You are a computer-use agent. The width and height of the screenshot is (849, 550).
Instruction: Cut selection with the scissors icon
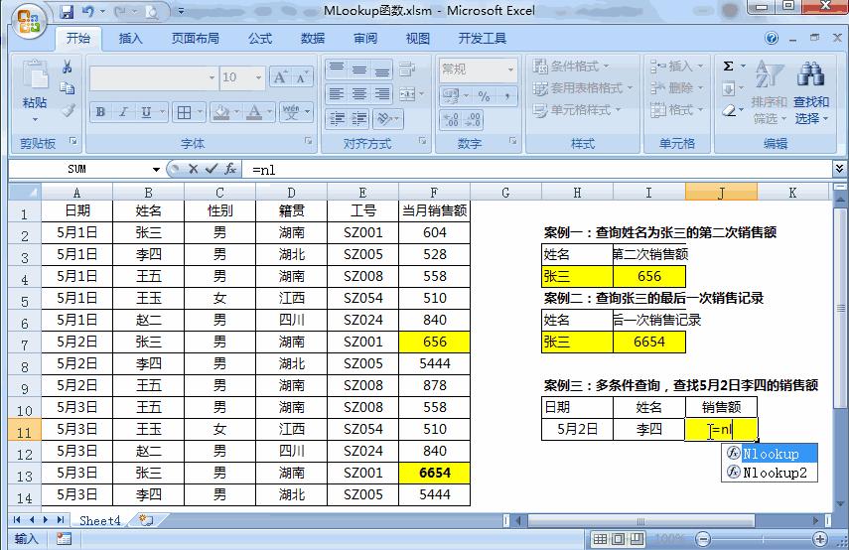[x=68, y=68]
